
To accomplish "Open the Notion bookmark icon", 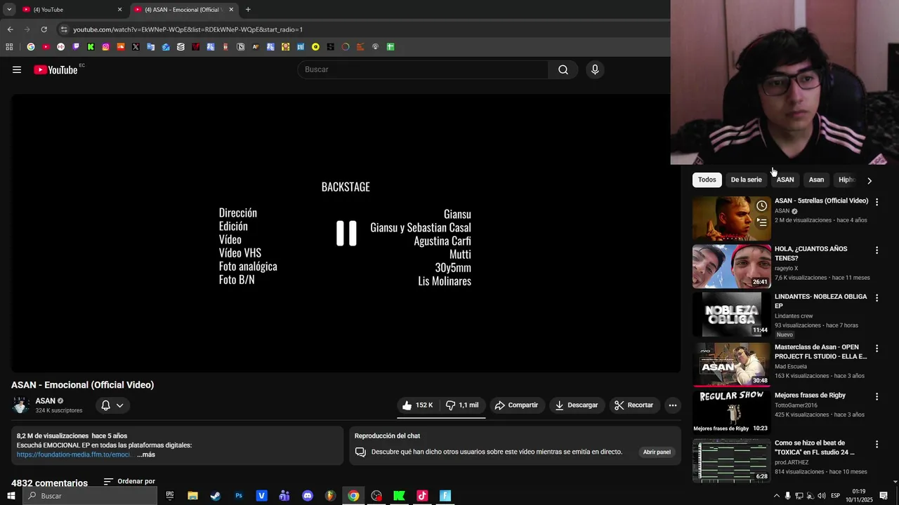I will pos(241,47).
